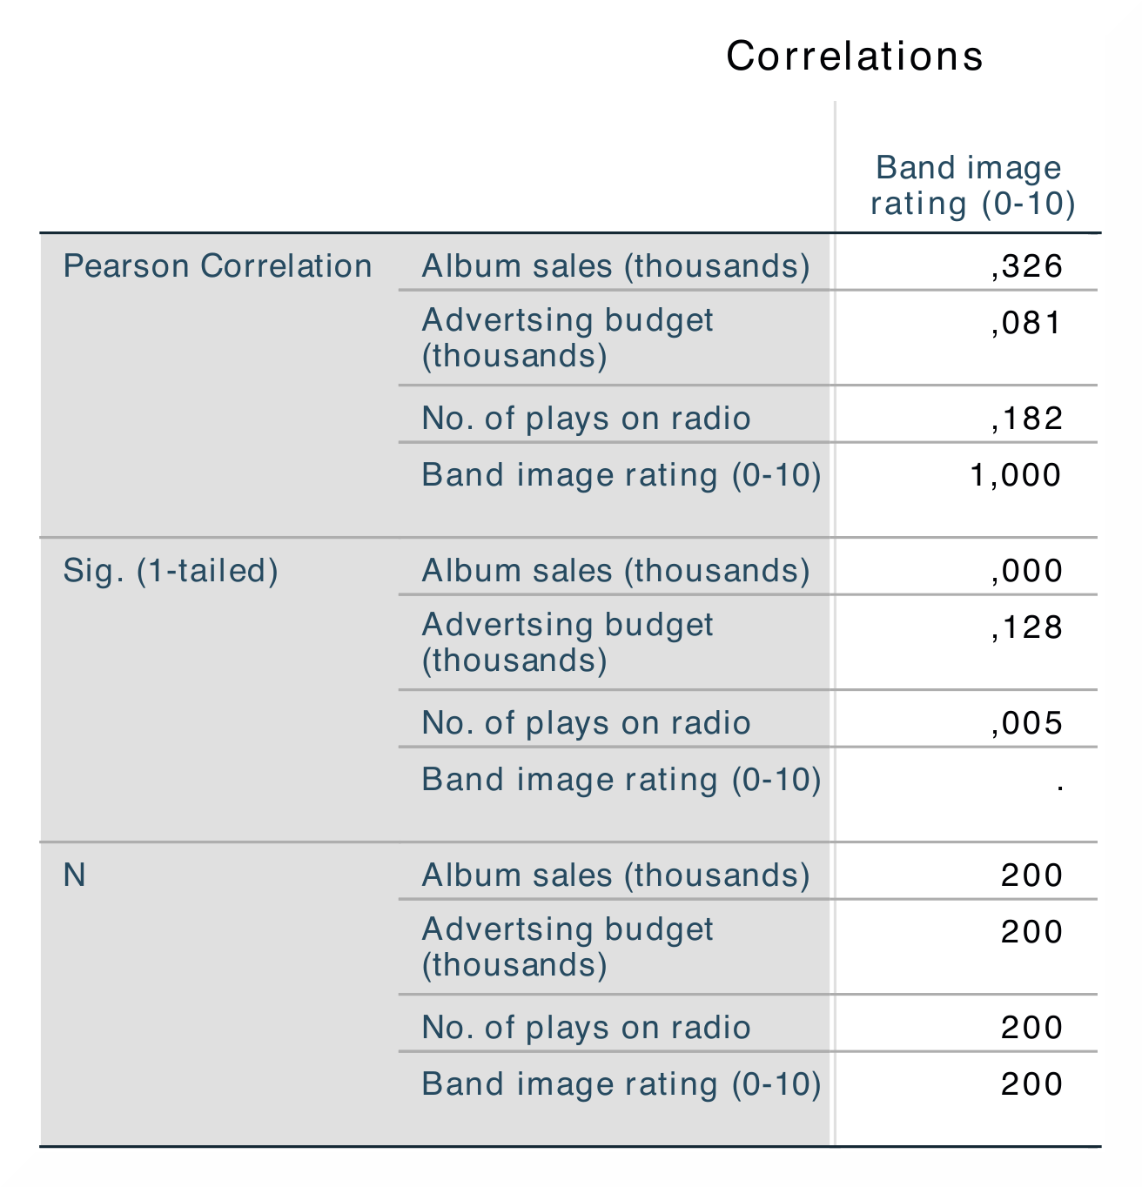
Task: Select the Sig. (1-tailed) row group label
Action: point(171,571)
